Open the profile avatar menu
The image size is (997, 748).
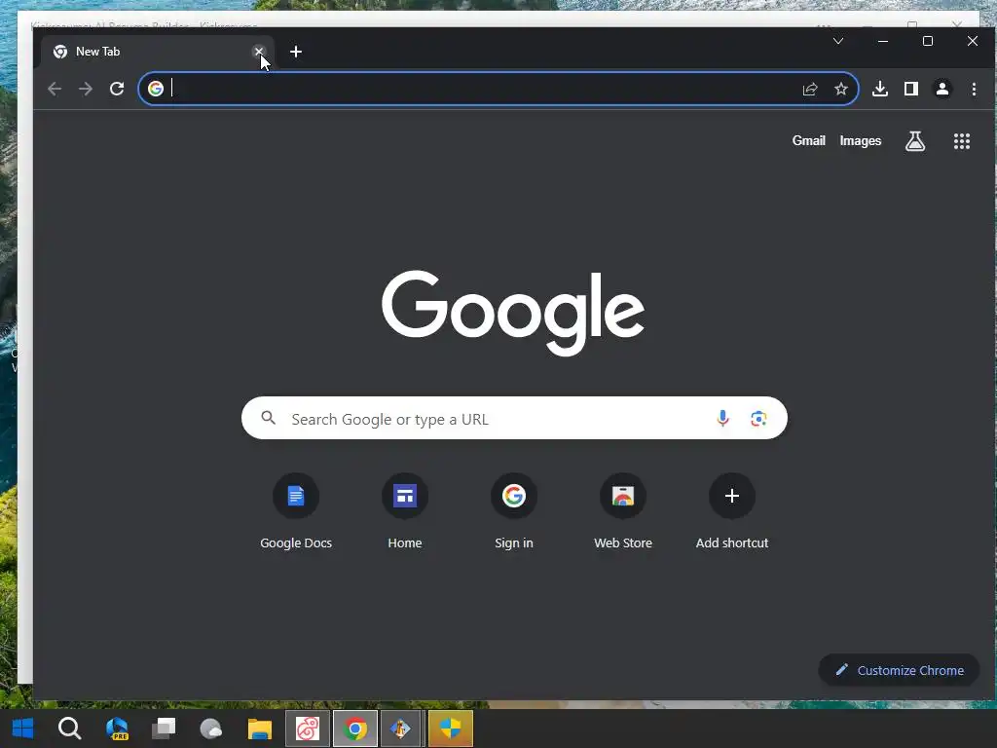(942, 89)
